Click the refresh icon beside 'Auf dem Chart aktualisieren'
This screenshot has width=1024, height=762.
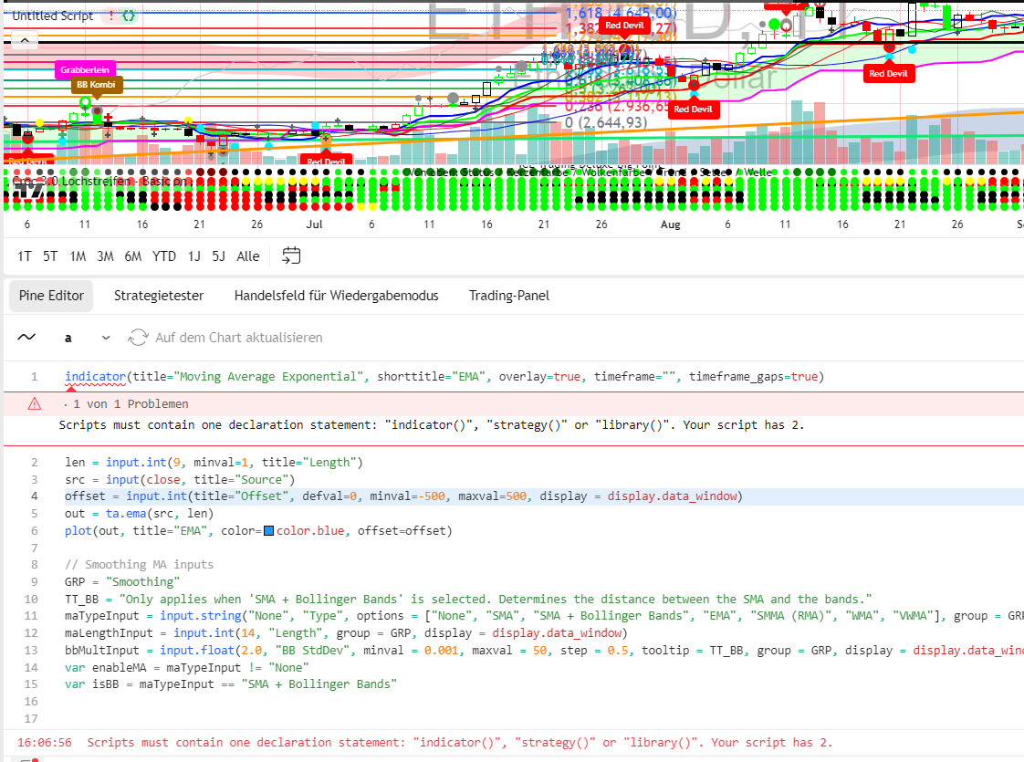[139, 338]
